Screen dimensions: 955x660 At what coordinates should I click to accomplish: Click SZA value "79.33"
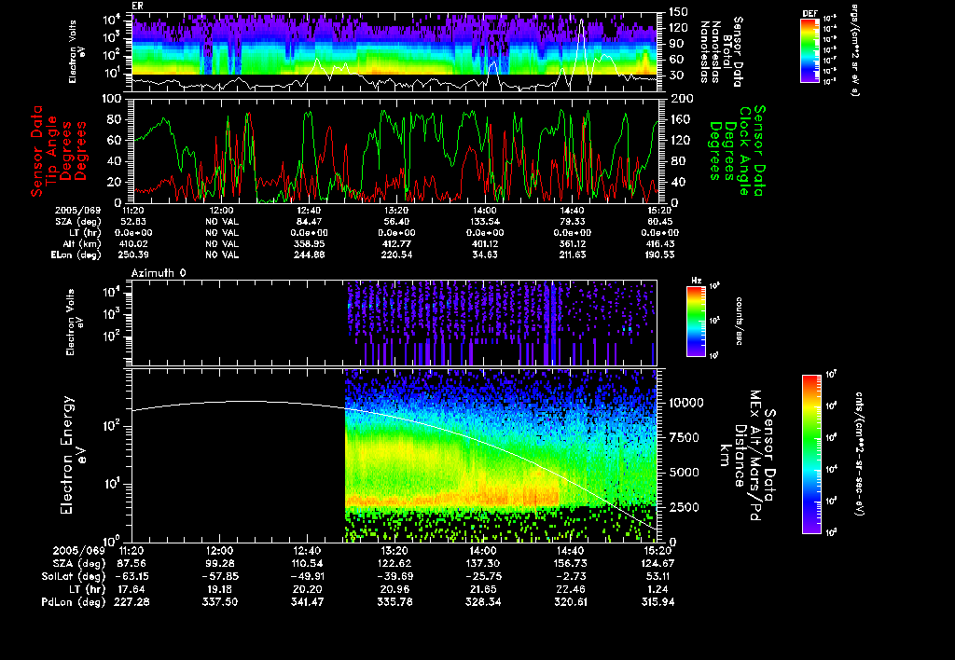pyautogui.click(x=573, y=222)
